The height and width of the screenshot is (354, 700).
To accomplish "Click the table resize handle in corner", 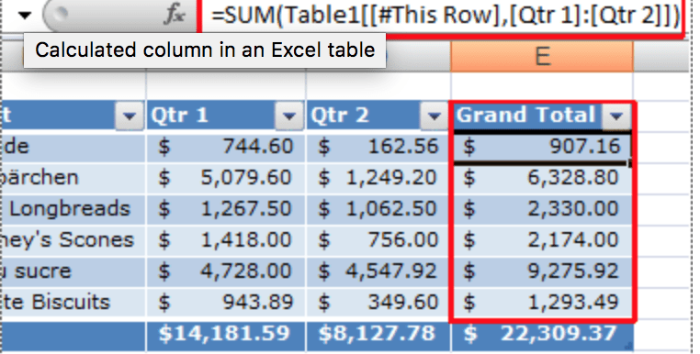I will tap(630, 346).
